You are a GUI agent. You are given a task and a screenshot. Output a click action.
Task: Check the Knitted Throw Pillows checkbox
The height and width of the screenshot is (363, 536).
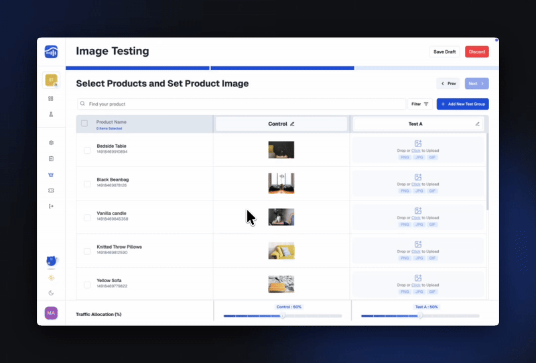87,251
